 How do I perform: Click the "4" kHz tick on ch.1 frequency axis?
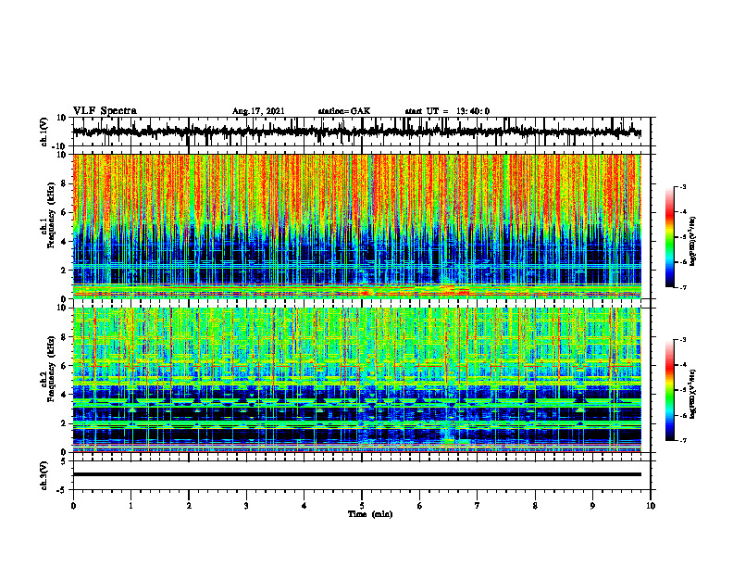pos(64,242)
